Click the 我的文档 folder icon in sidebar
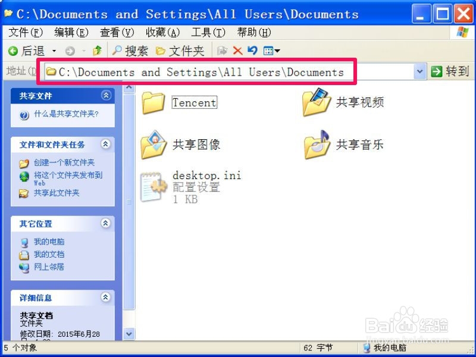The width and height of the screenshot is (476, 357). coord(24,255)
